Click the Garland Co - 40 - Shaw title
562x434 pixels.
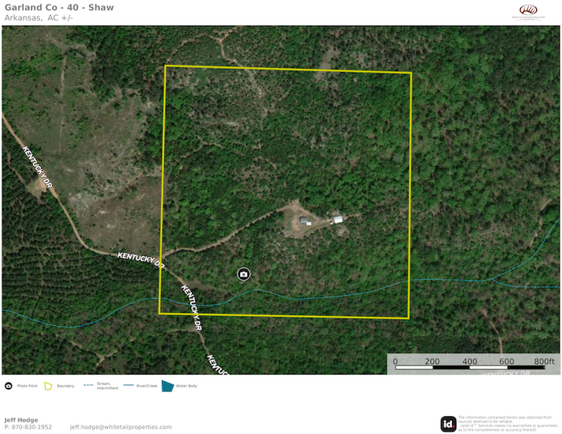coord(59,8)
